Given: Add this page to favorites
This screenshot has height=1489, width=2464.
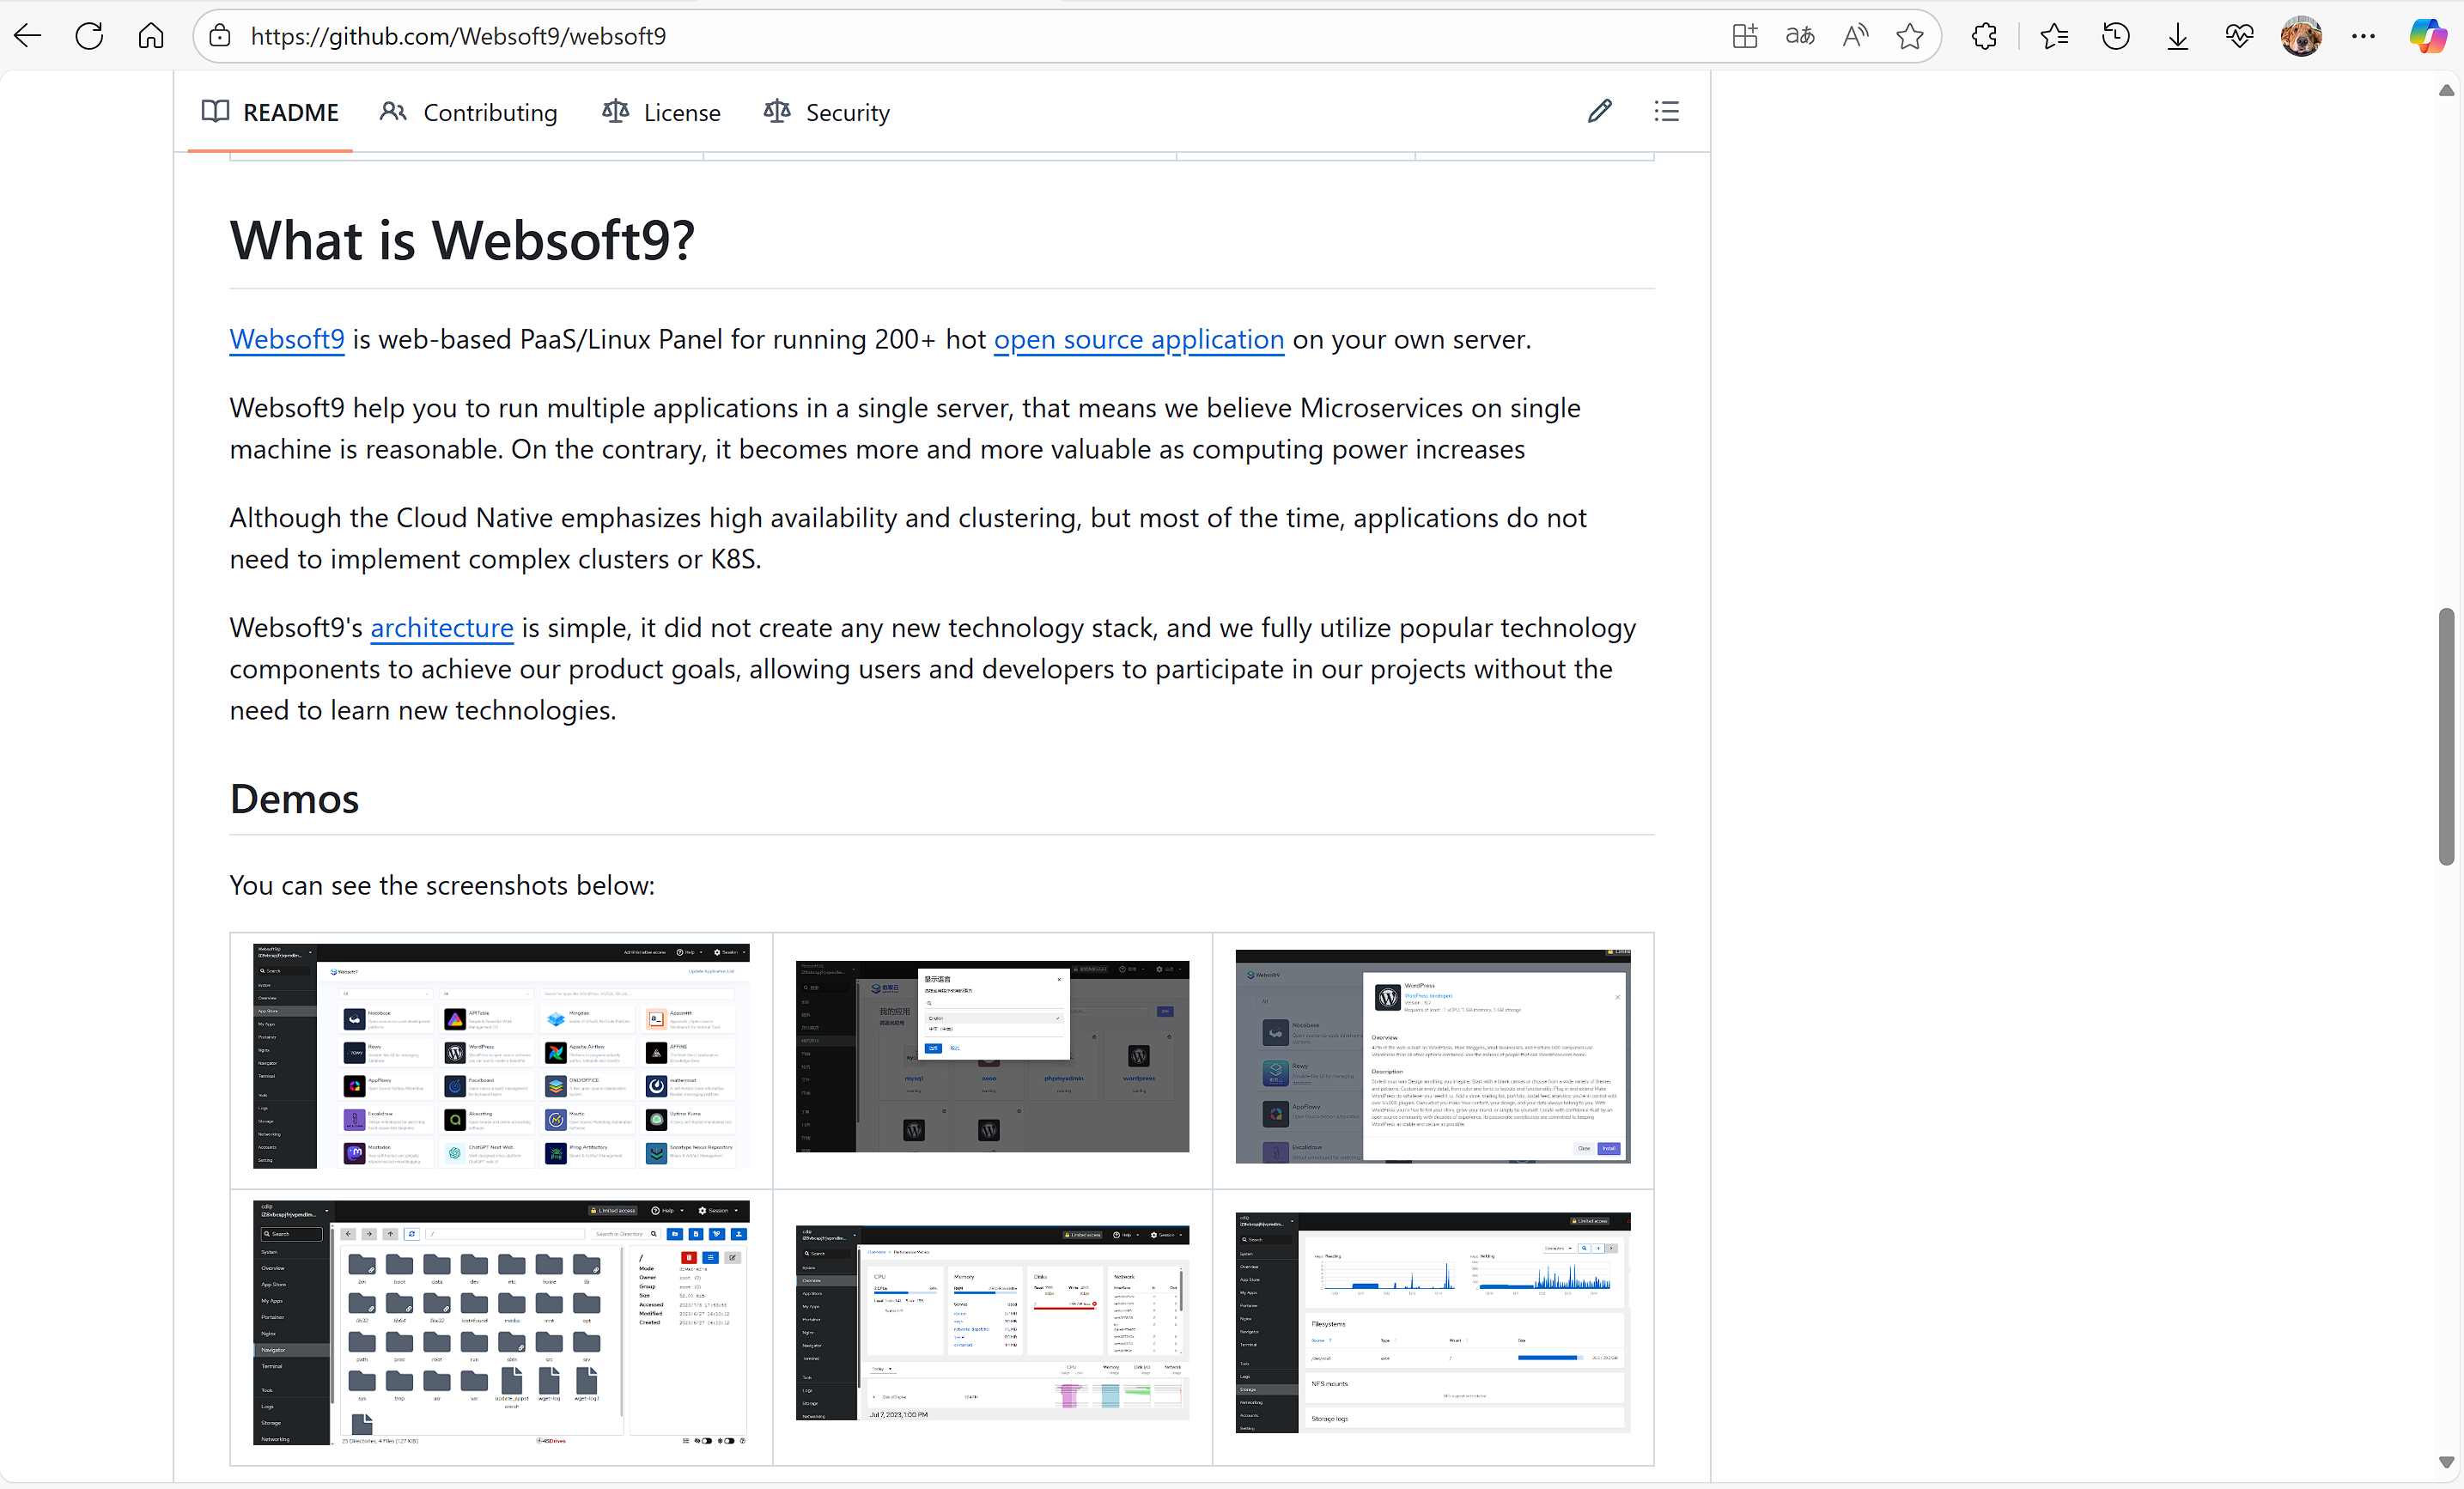Looking at the screenshot, I should pyautogui.click(x=1909, y=36).
